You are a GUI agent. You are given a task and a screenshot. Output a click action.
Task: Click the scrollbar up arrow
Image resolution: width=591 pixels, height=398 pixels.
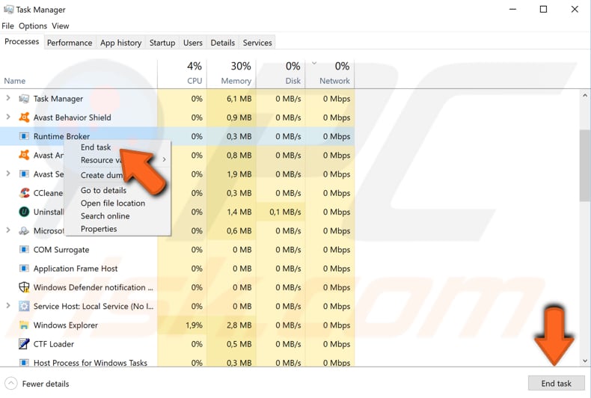(585, 96)
